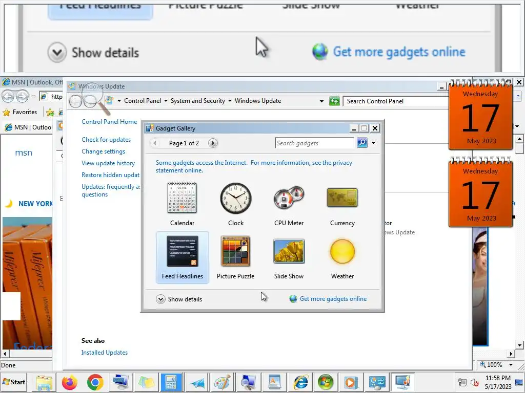Open the On-Screen Keyboard taskbar icon
This screenshot has height=393, width=525.
pyautogui.click(x=120, y=382)
